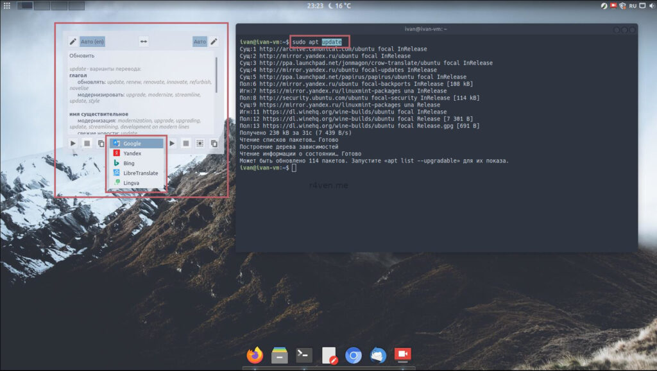Copy the translation with the right copy icon
The width and height of the screenshot is (657, 371).
point(214,143)
